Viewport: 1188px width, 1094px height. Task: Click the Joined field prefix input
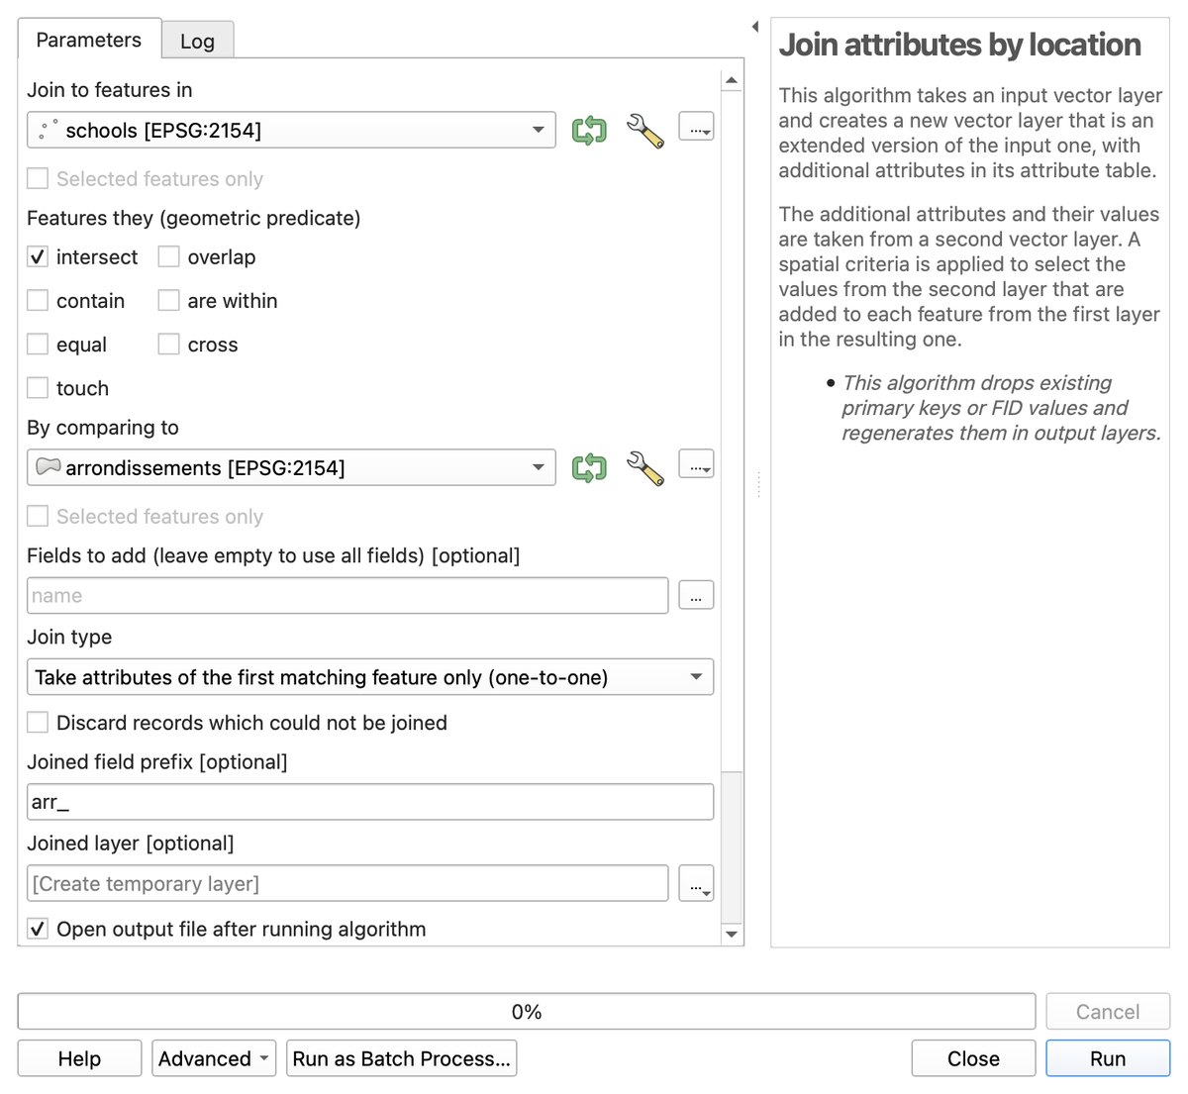[x=370, y=802]
